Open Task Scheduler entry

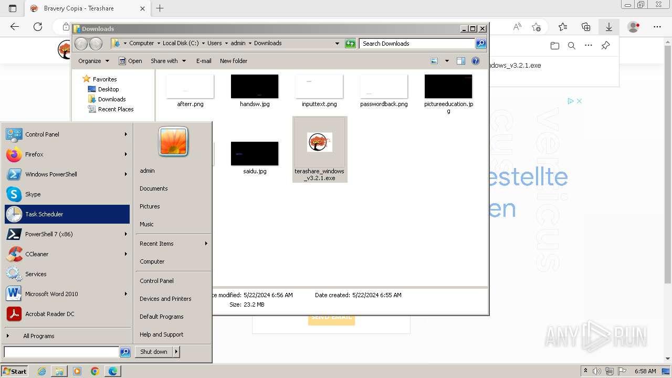point(67,214)
